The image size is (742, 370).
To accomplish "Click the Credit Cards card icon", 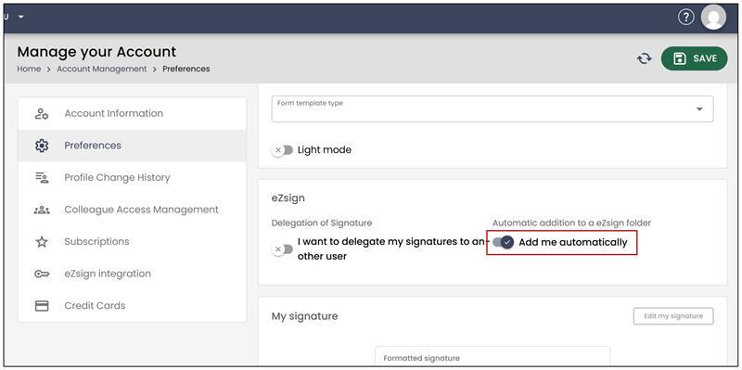I will tap(42, 306).
